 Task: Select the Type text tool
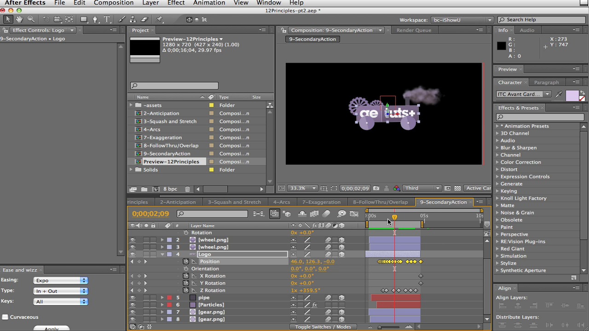[x=107, y=19]
